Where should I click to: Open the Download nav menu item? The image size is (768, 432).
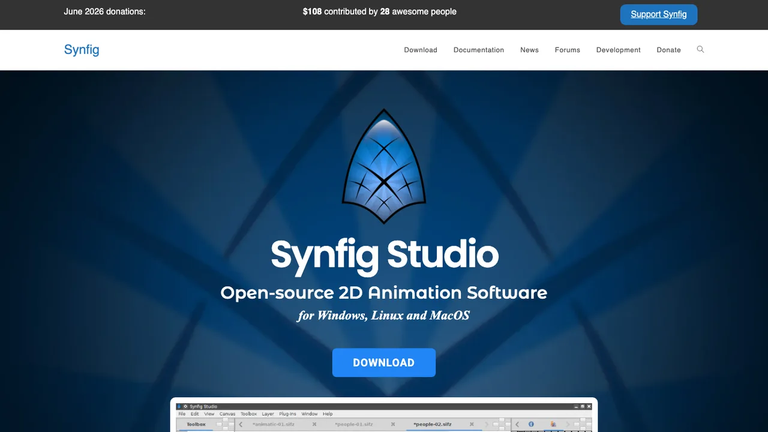421,50
